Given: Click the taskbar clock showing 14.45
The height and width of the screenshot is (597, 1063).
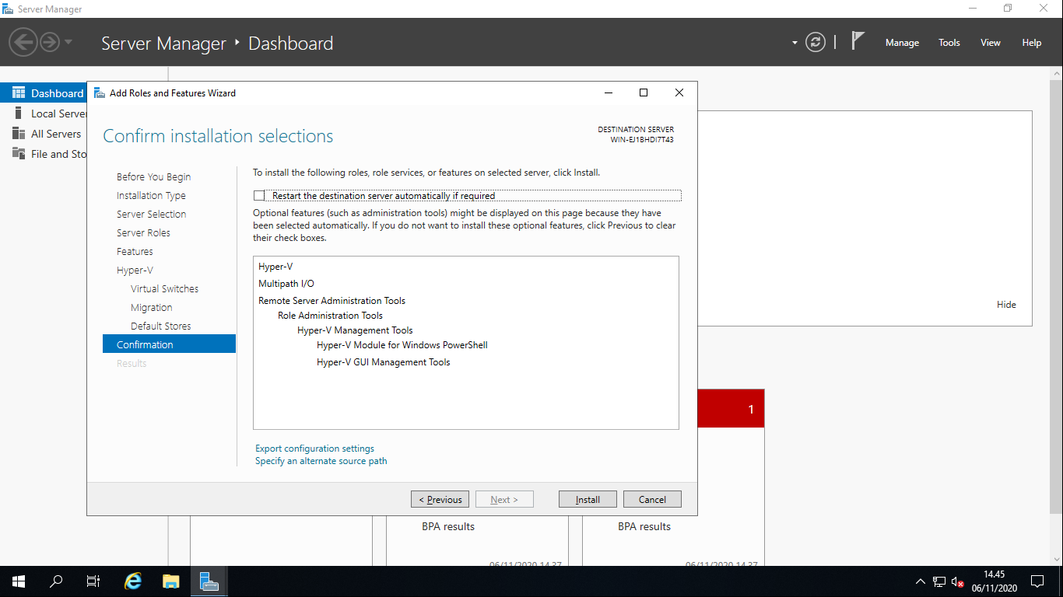Looking at the screenshot, I should [995, 581].
